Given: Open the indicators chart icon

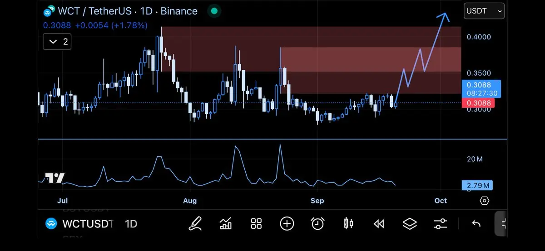Looking at the screenshot, I should (x=226, y=223).
